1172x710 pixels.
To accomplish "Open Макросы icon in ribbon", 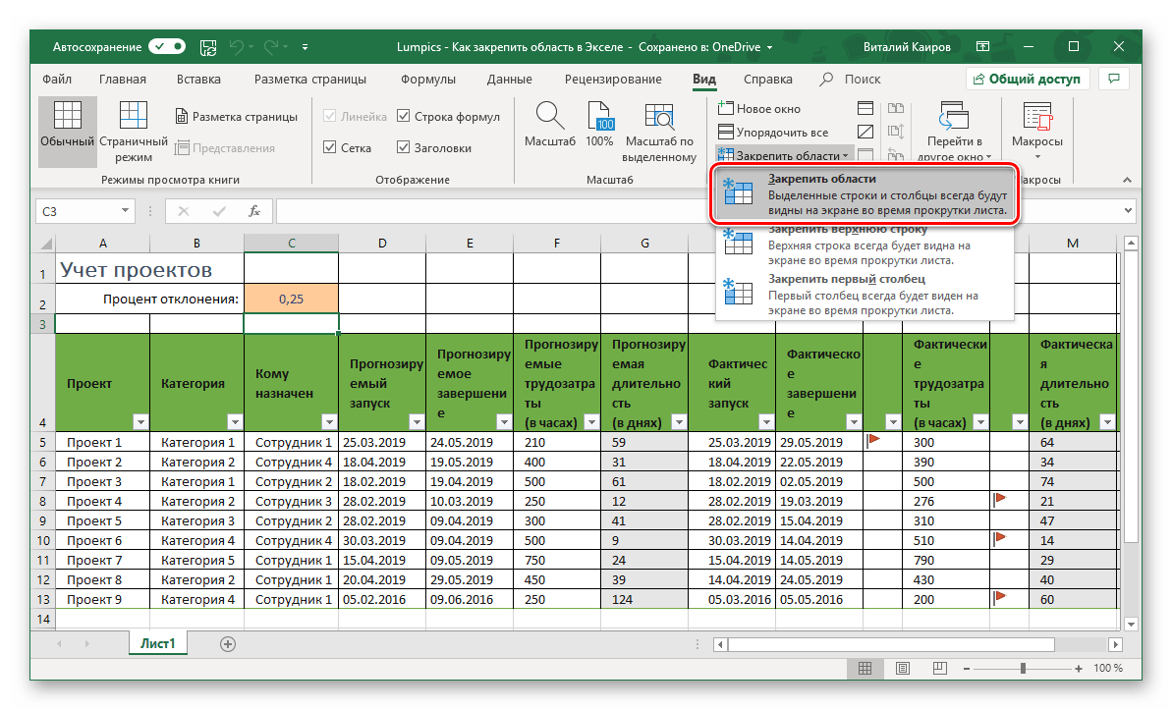I will click(x=1036, y=116).
